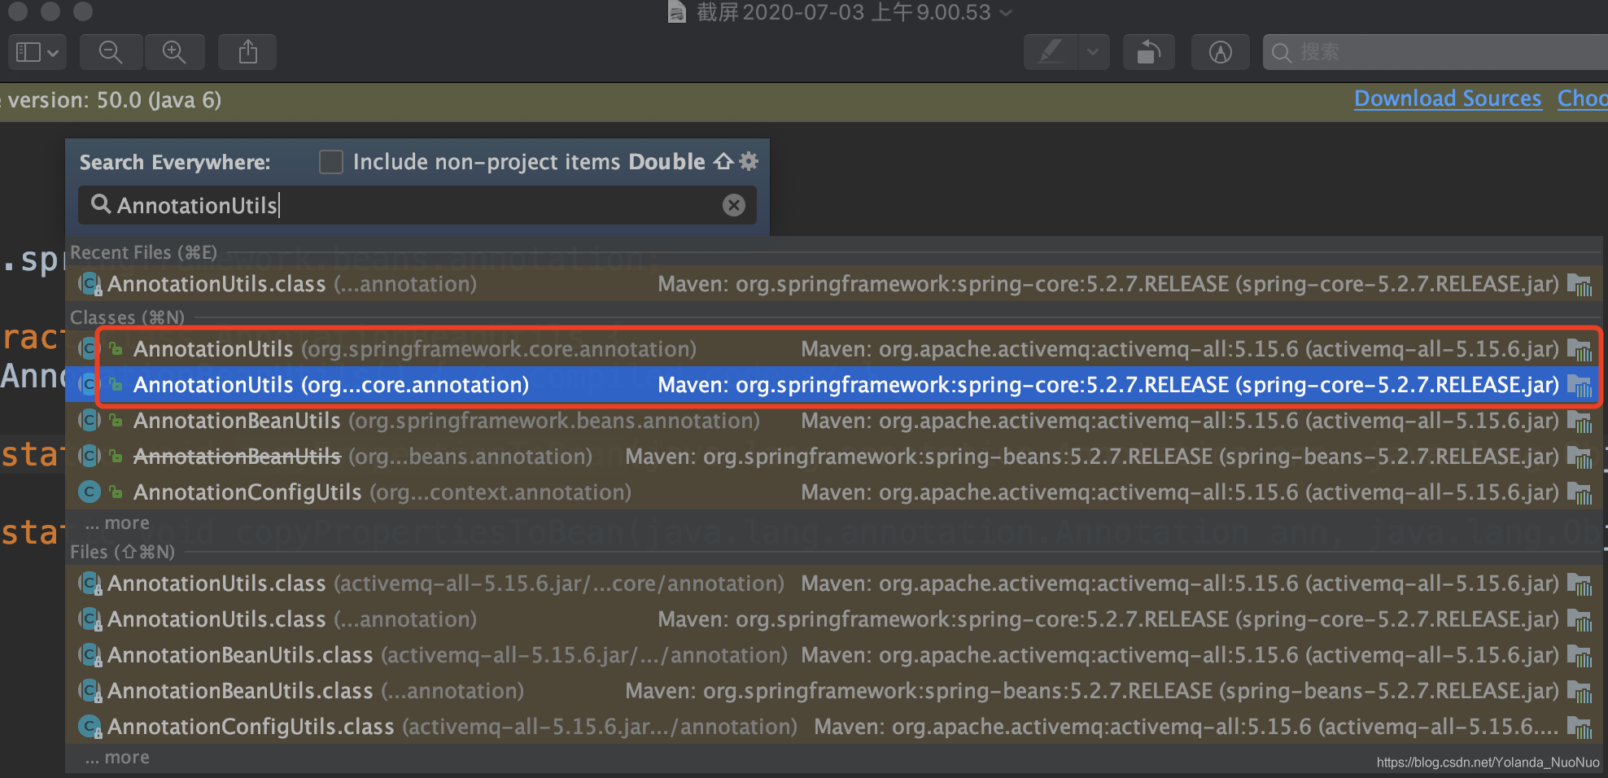Click file icon beside AnnotationConfigUtils.class row
Screen dimensions: 1608x778
[x=90, y=726]
